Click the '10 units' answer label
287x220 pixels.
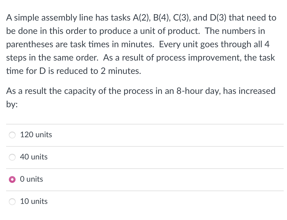point(34,201)
